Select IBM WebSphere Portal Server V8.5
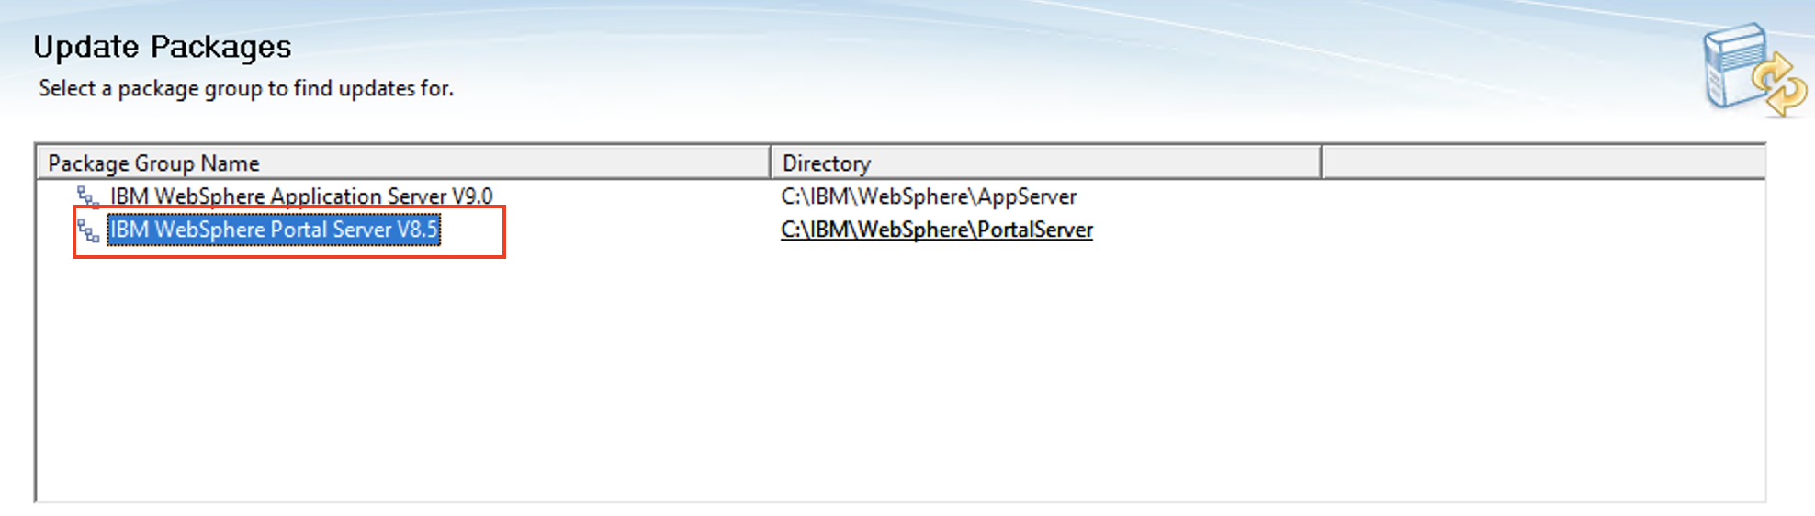The width and height of the screenshot is (1815, 516). [x=274, y=230]
